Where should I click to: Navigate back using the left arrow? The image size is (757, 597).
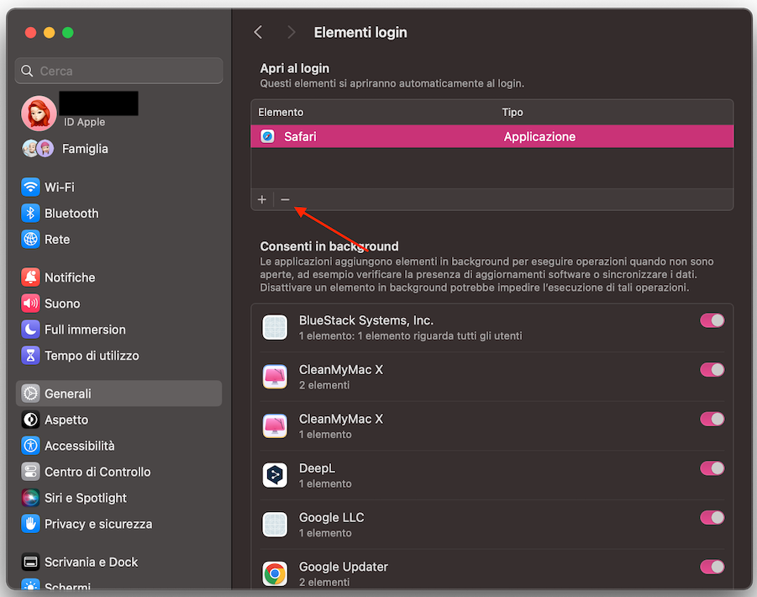tap(258, 32)
